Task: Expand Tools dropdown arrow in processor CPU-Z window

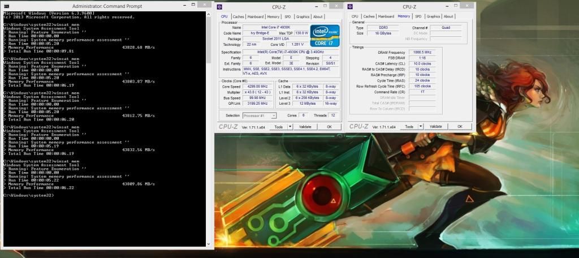Action: pyautogui.click(x=290, y=127)
